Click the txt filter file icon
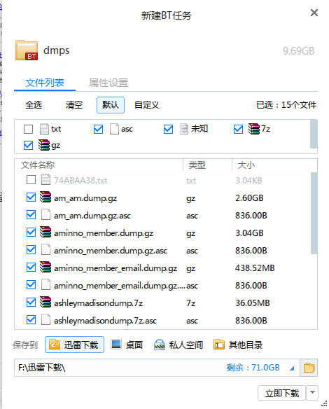329x409 pixels. [44, 129]
